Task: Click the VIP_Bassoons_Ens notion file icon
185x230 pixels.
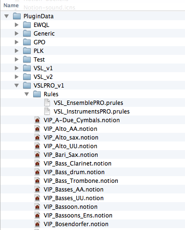Action: coord(37,216)
